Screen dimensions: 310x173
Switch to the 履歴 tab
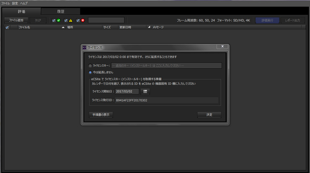60,11
